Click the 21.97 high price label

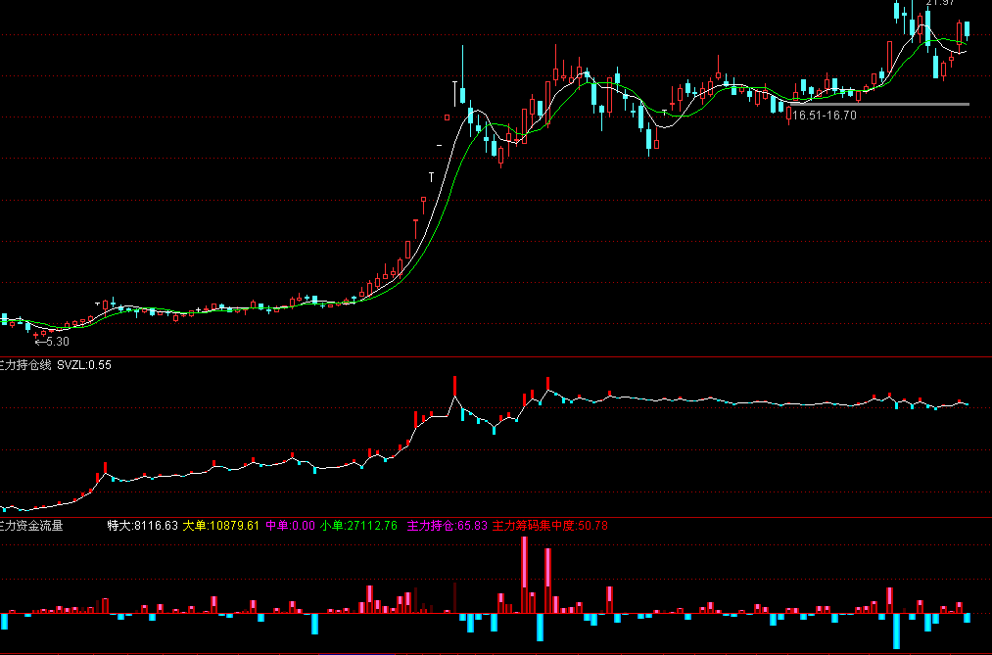(x=940, y=3)
